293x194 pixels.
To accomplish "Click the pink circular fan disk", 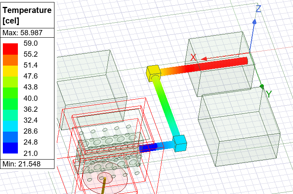I will tap(105, 178).
